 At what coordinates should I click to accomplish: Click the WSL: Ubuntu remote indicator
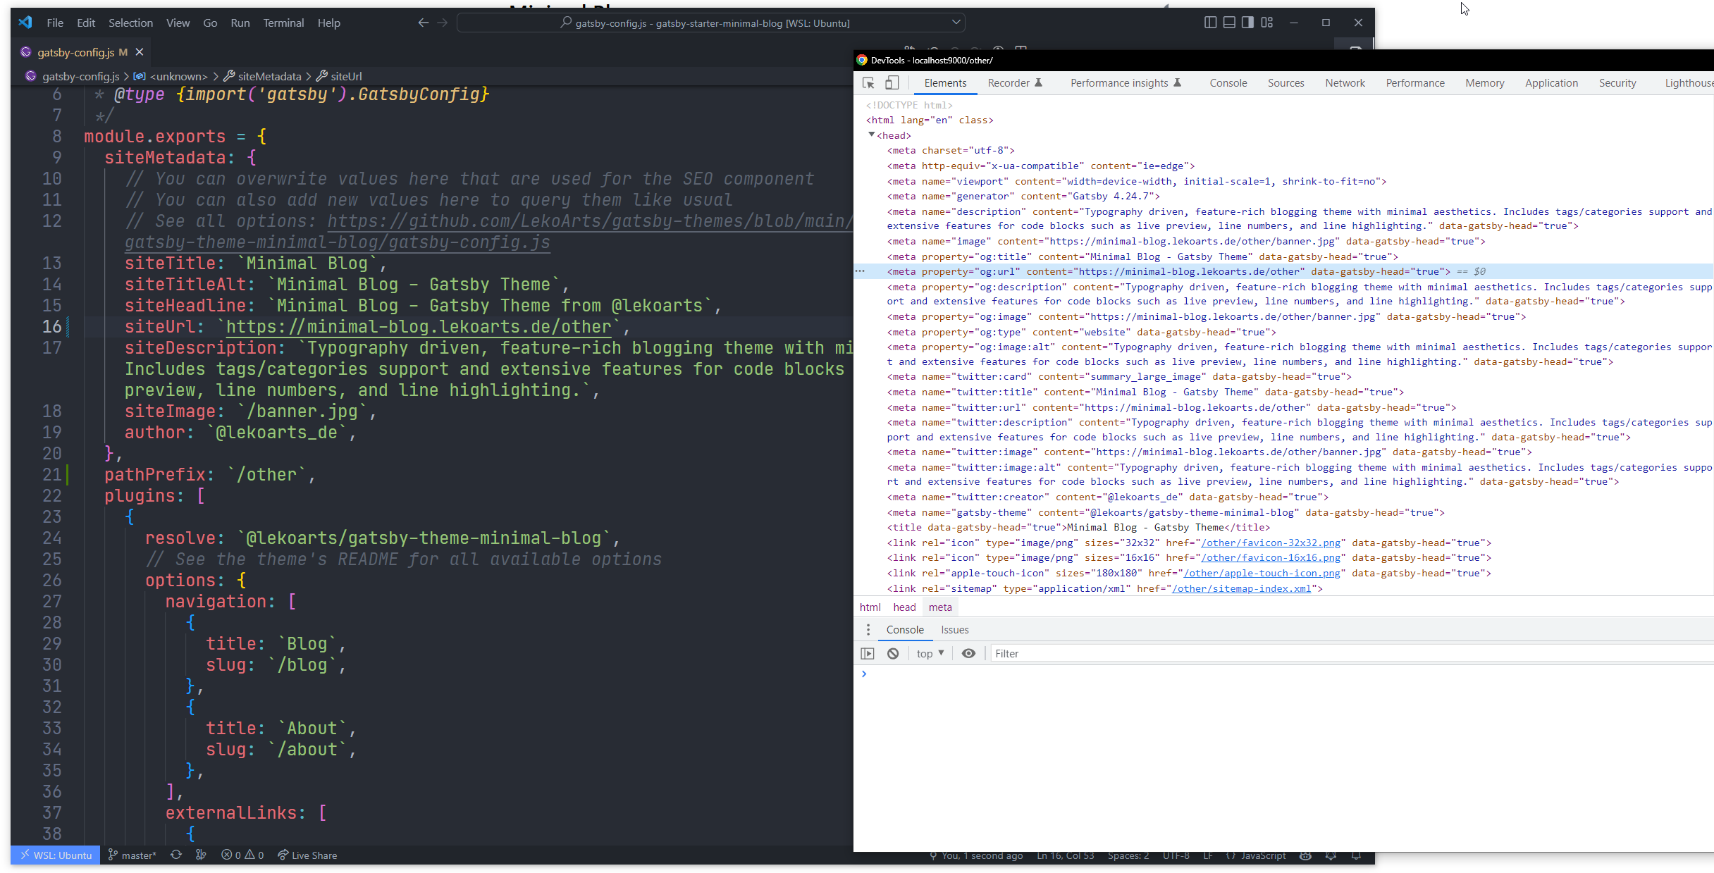55,855
